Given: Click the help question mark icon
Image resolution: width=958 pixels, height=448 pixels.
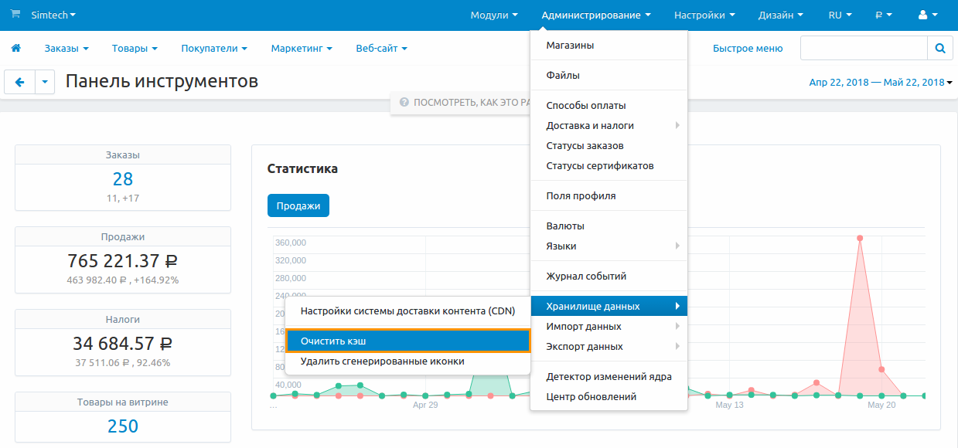Looking at the screenshot, I should pos(404,102).
